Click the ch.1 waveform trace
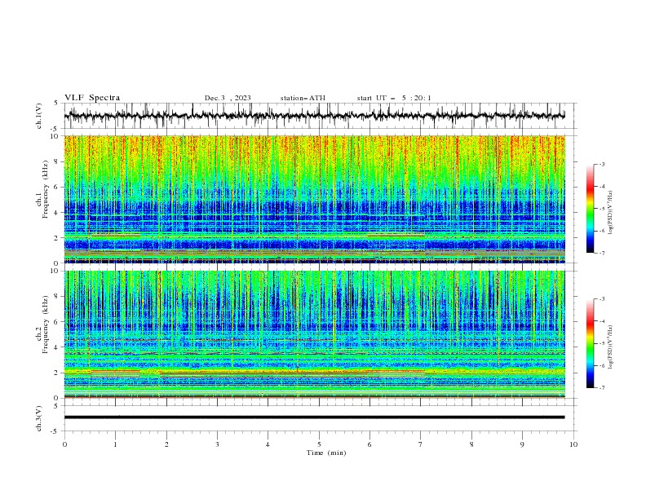The image size is (646, 499). pos(314,115)
